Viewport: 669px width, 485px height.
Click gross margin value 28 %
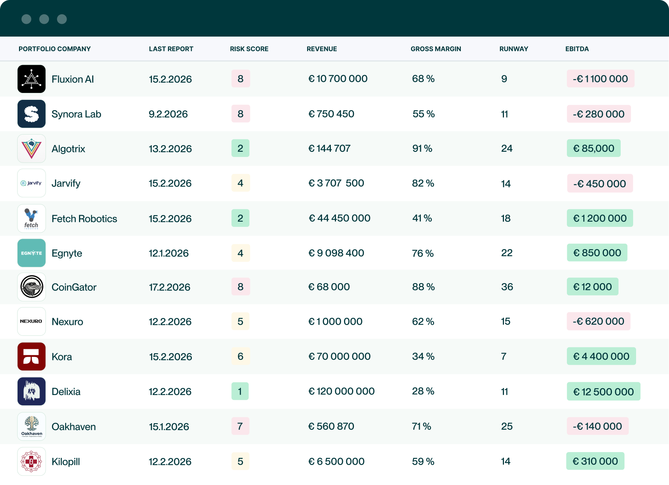423,391
